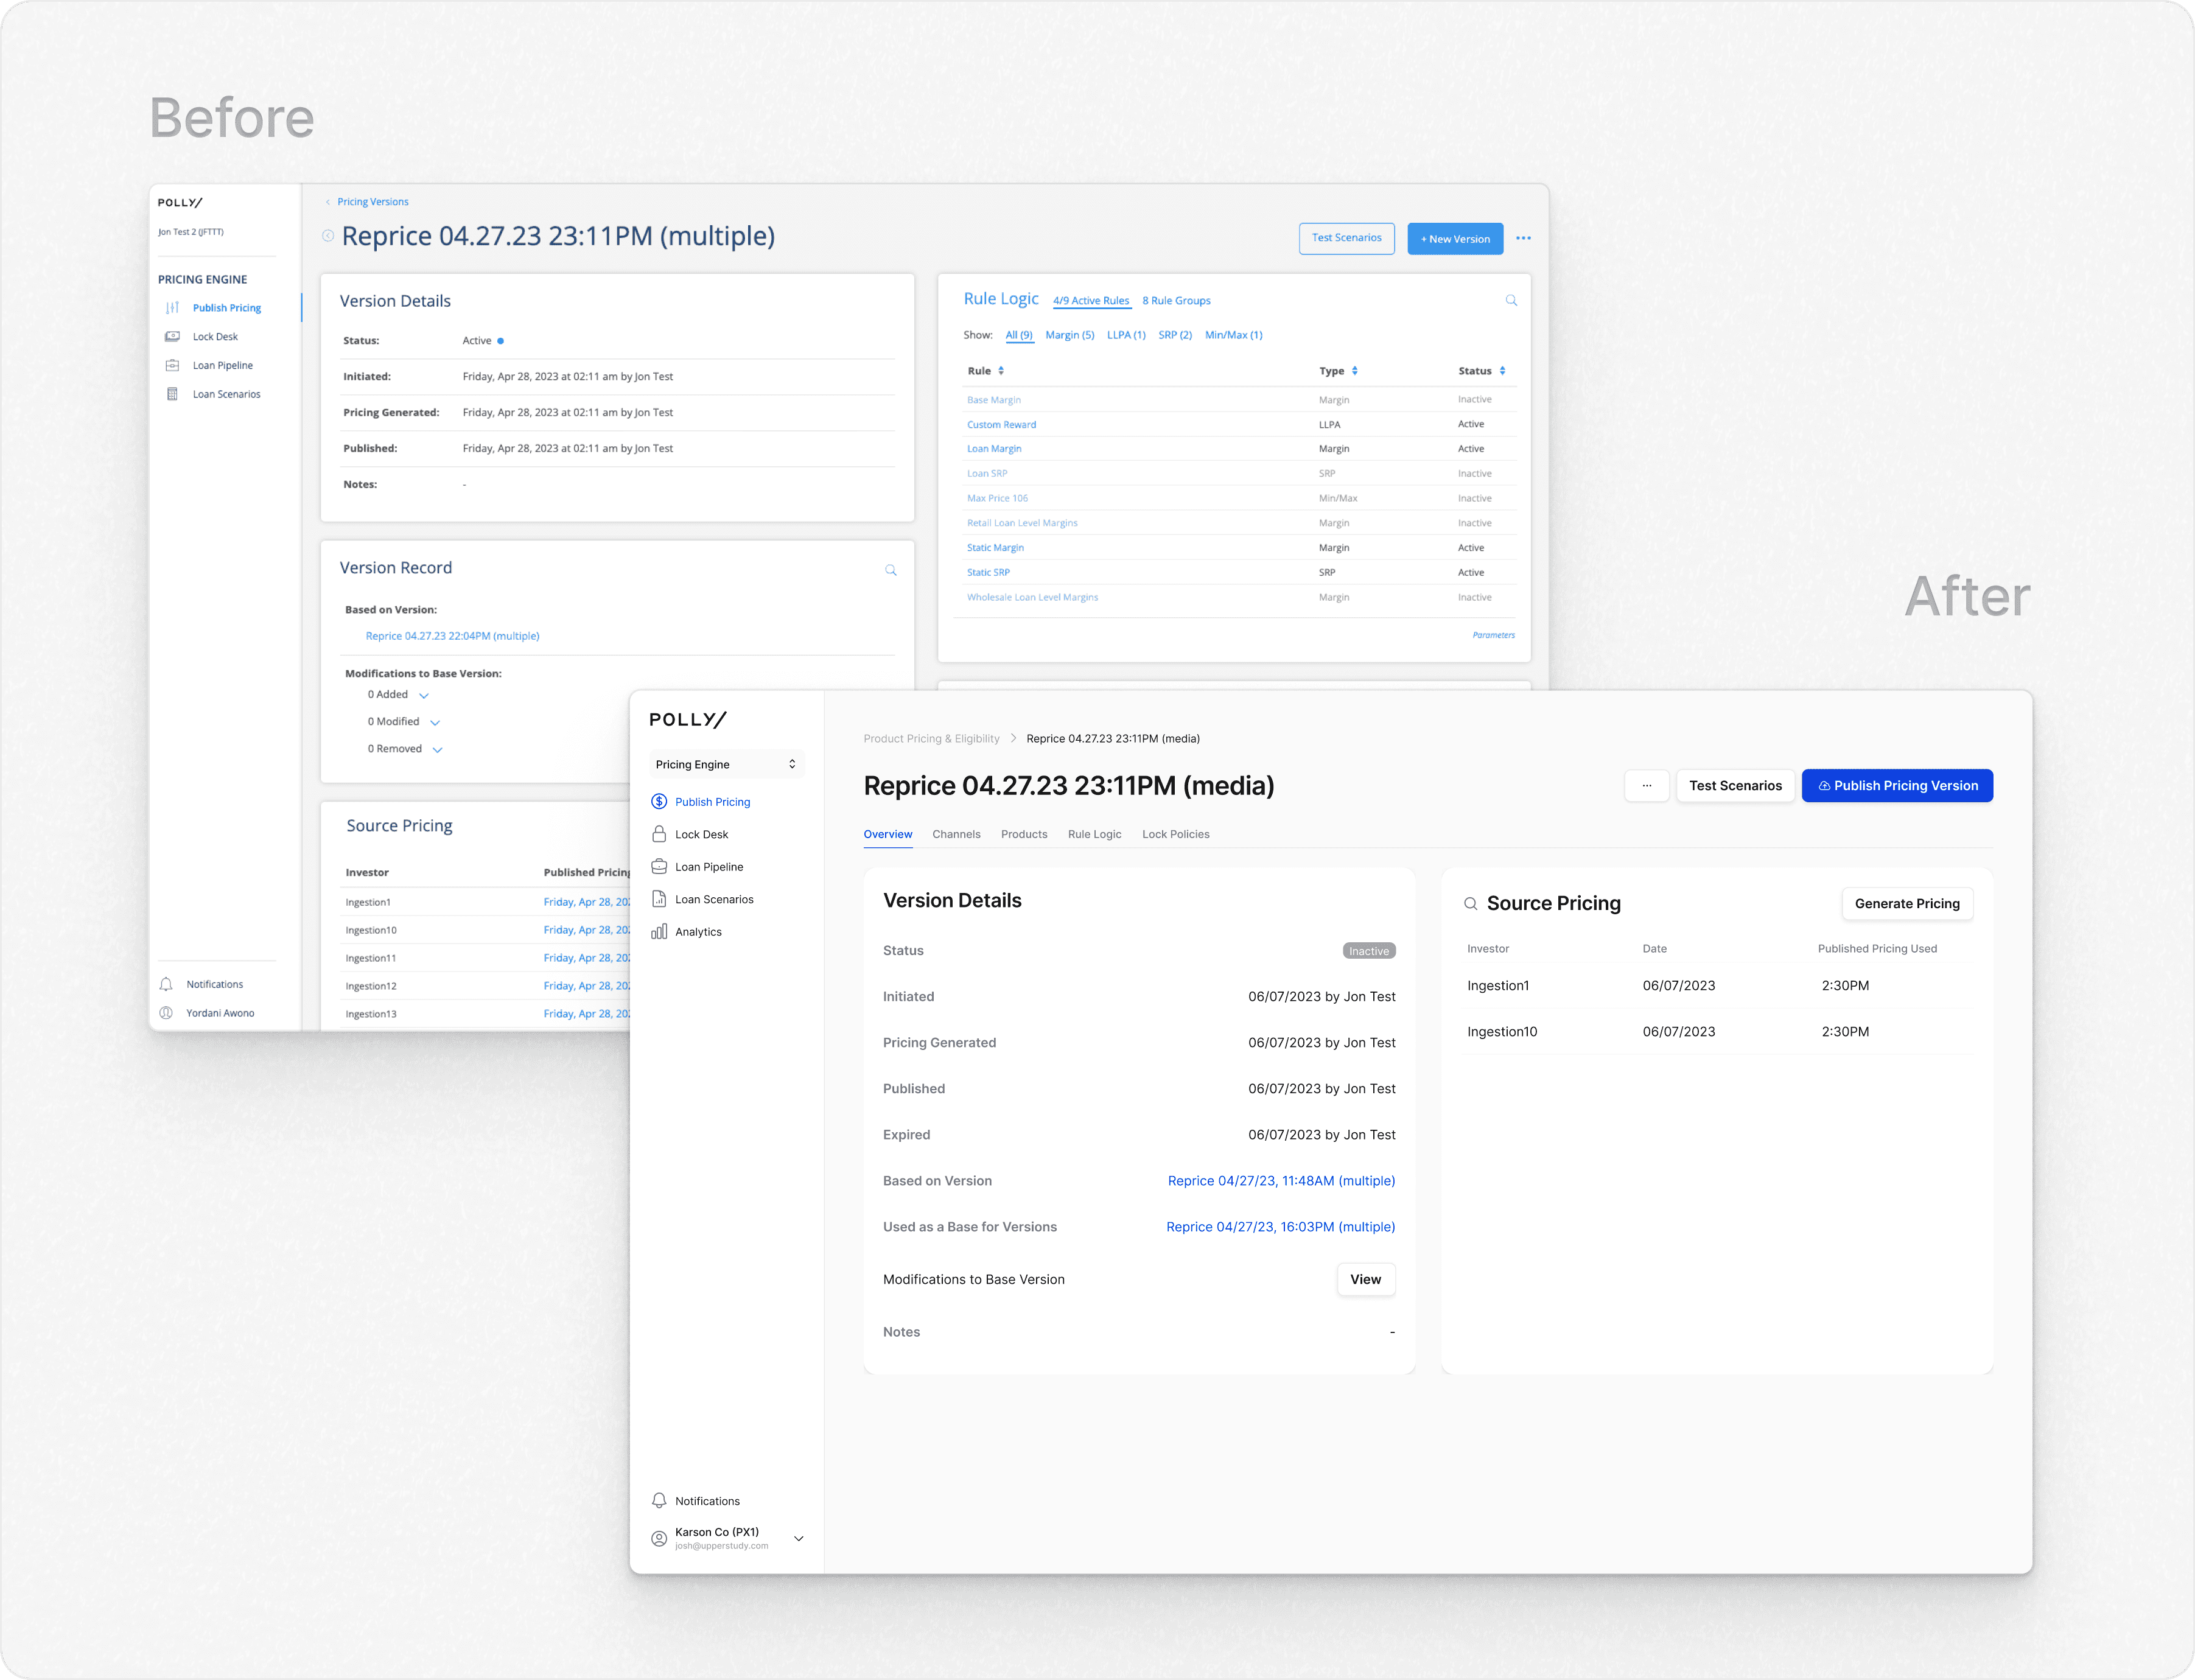Viewport: 2195px width, 1680px height.
Task: Click search icon next to Source Pricing heading
Action: (1471, 903)
